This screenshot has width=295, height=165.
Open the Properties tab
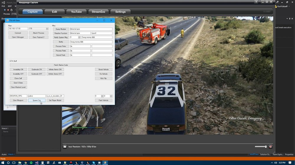coord(289,154)
